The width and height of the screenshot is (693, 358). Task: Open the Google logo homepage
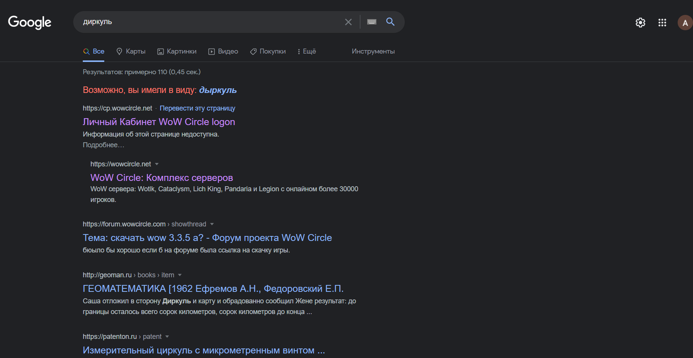pyautogui.click(x=30, y=22)
